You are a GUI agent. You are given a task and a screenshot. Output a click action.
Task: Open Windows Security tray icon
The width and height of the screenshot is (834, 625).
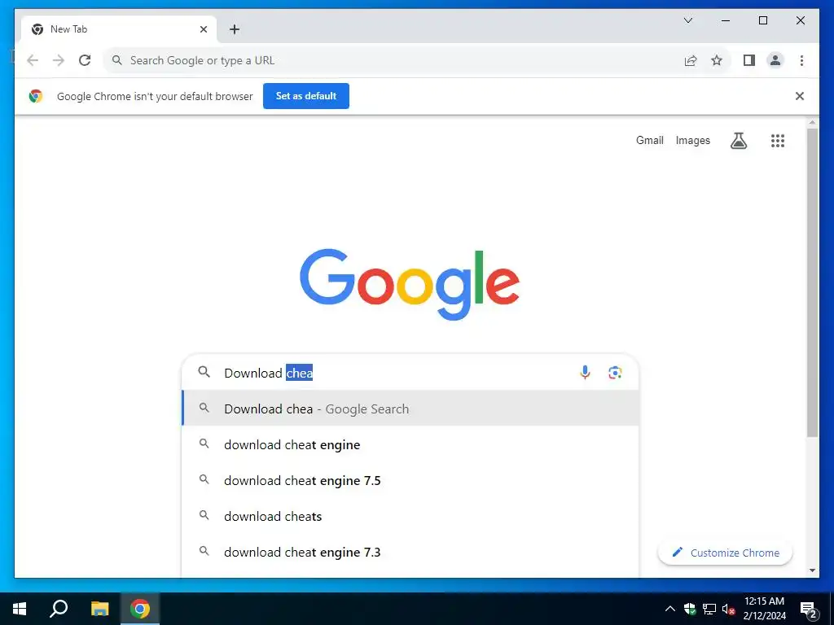click(x=690, y=609)
